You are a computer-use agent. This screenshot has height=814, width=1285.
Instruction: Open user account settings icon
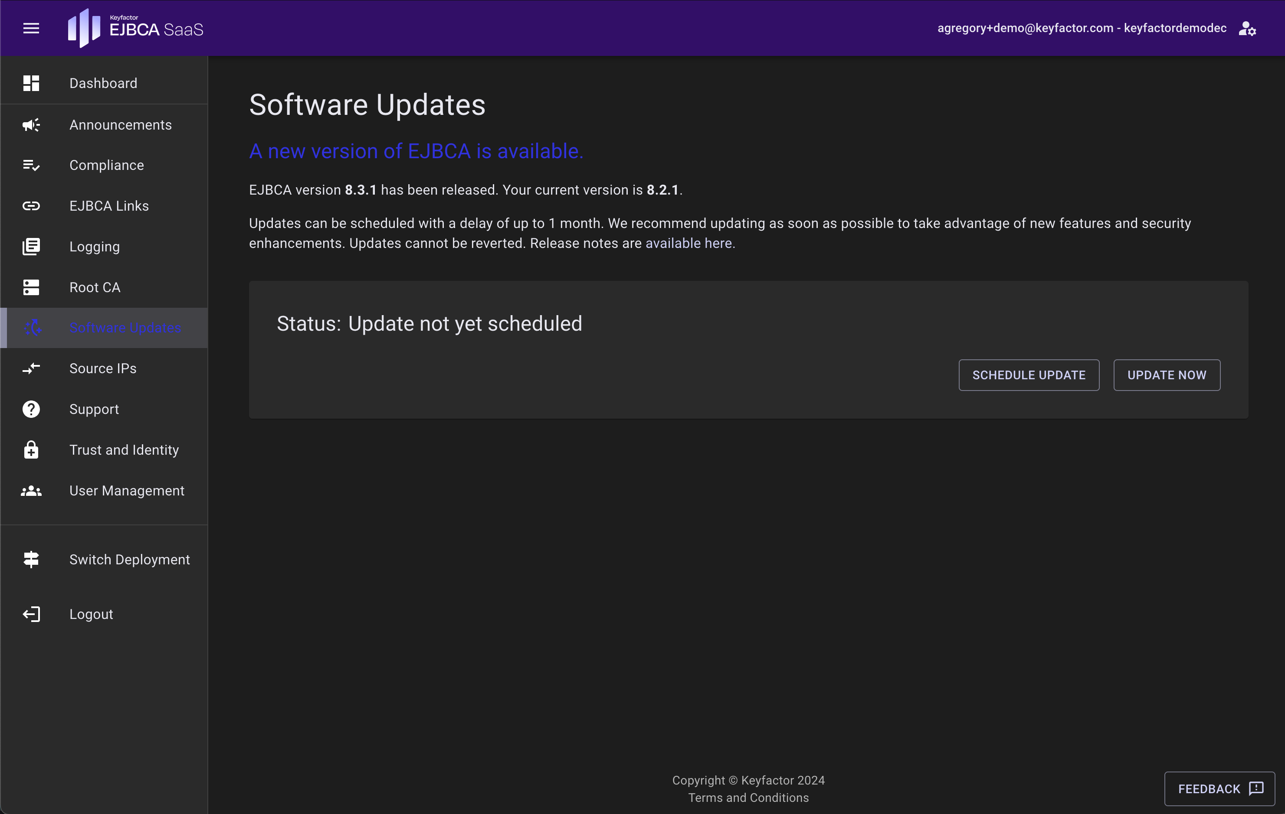[1247, 28]
